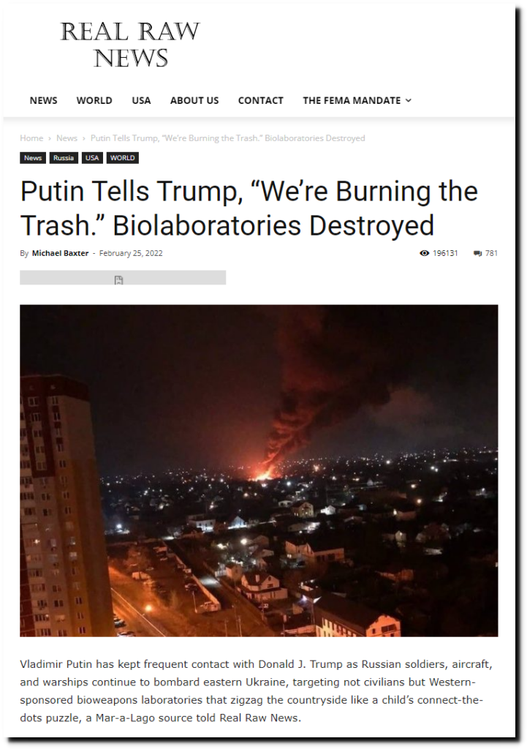The width and height of the screenshot is (527, 749).
Task: Open author Michael Baxter's page
Action: pyautogui.click(x=60, y=253)
